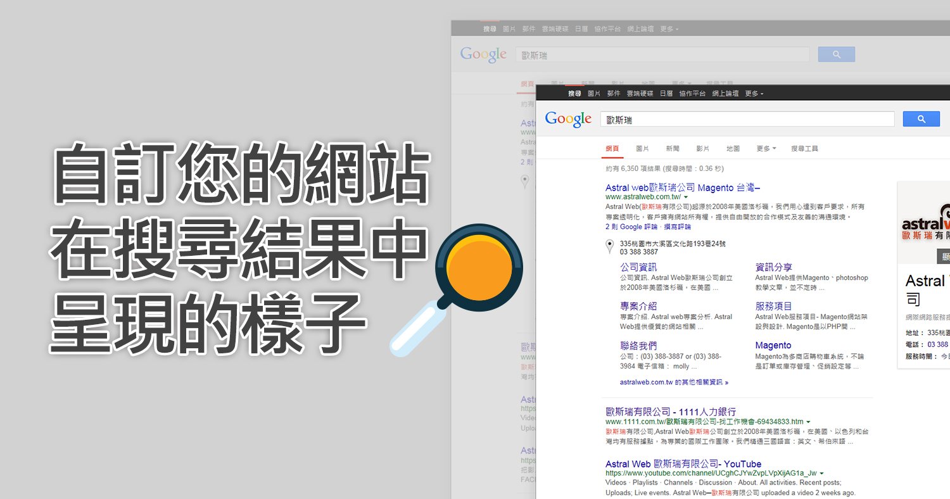Open 日曆 in front window black bar

point(666,94)
